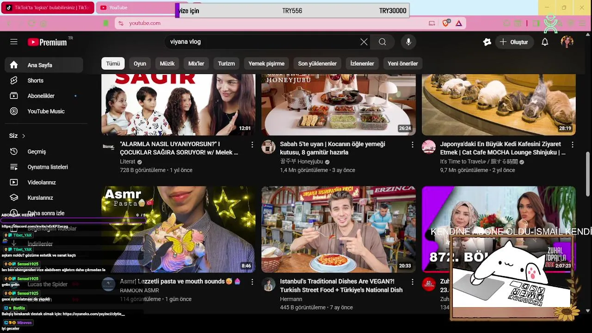Play the ÇOCUKLAR SAĞIRA SORUYOR video thumbnail

click(178, 105)
